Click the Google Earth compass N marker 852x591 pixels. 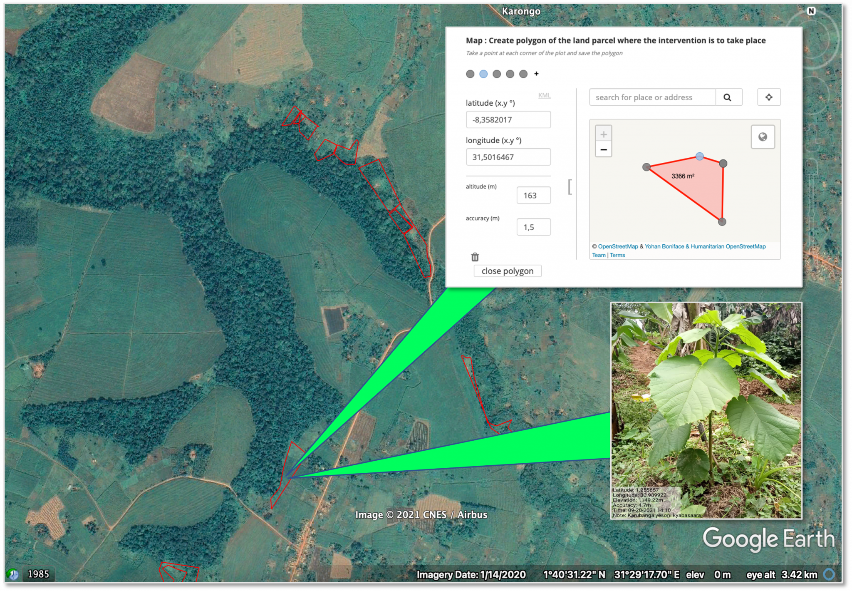point(811,11)
